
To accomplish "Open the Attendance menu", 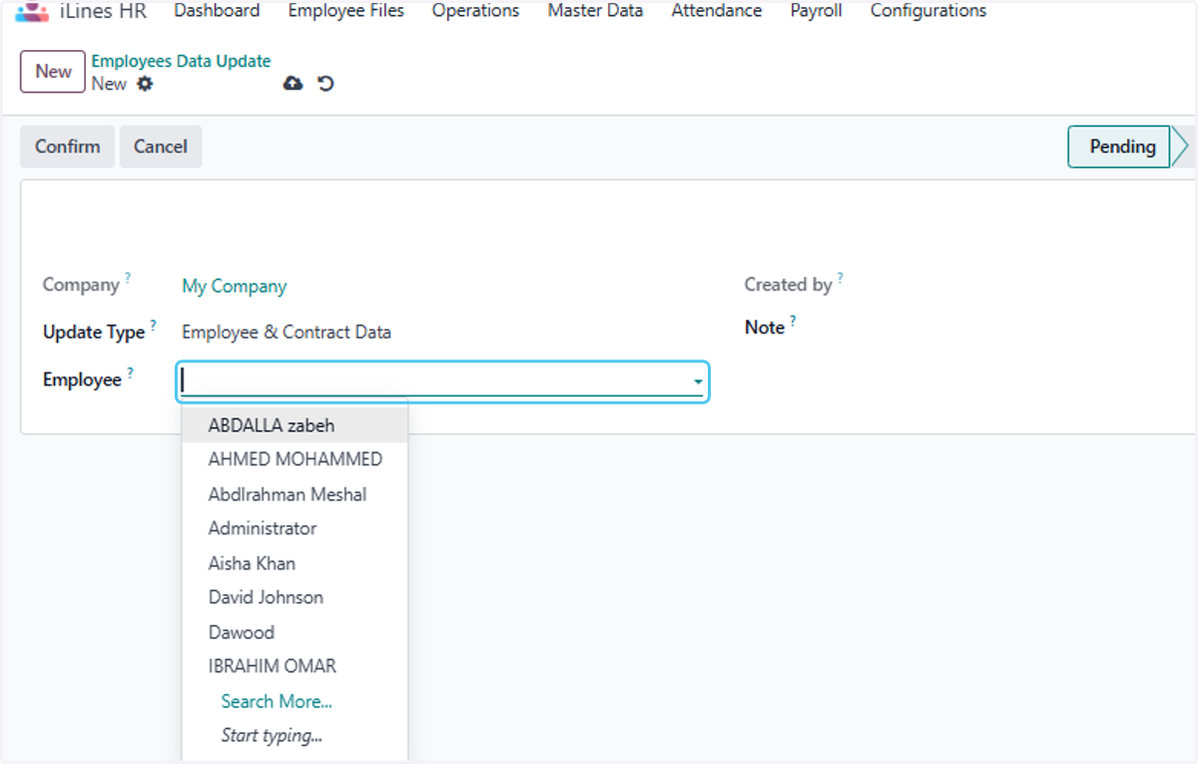I will tap(717, 11).
